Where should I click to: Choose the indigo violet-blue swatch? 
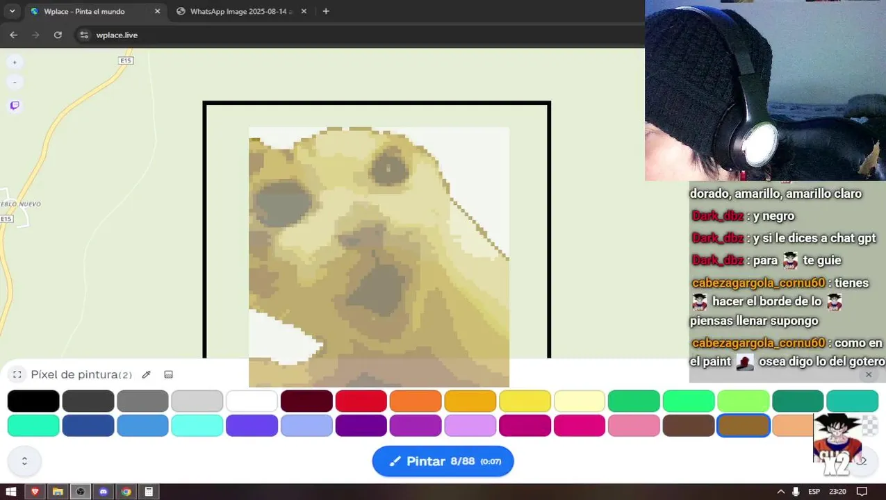click(x=252, y=425)
